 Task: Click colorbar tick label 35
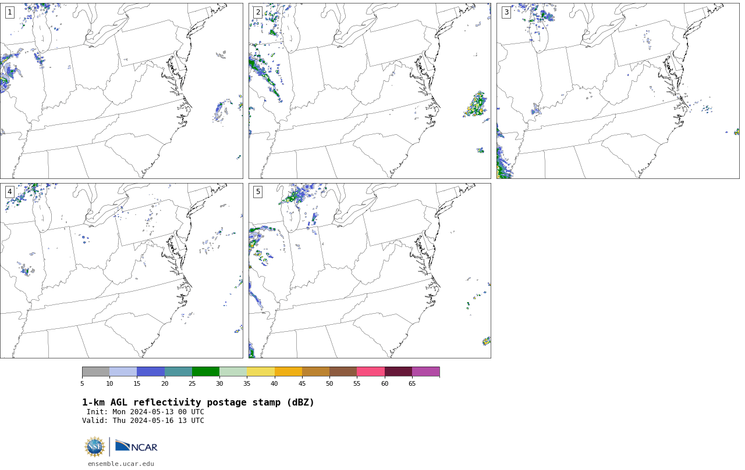click(247, 383)
